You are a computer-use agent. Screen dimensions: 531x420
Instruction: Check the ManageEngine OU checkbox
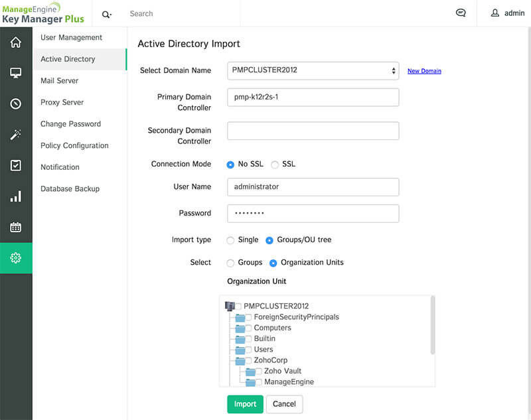pos(259,382)
